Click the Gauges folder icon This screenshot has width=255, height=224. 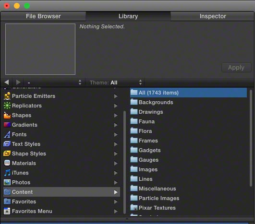134,160
